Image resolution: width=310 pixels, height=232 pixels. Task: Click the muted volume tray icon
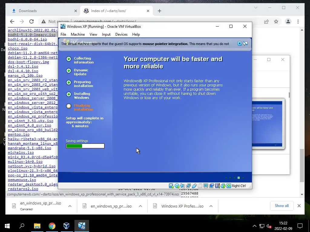[269, 226]
